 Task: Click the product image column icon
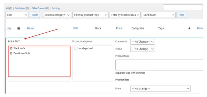coord(19,28)
